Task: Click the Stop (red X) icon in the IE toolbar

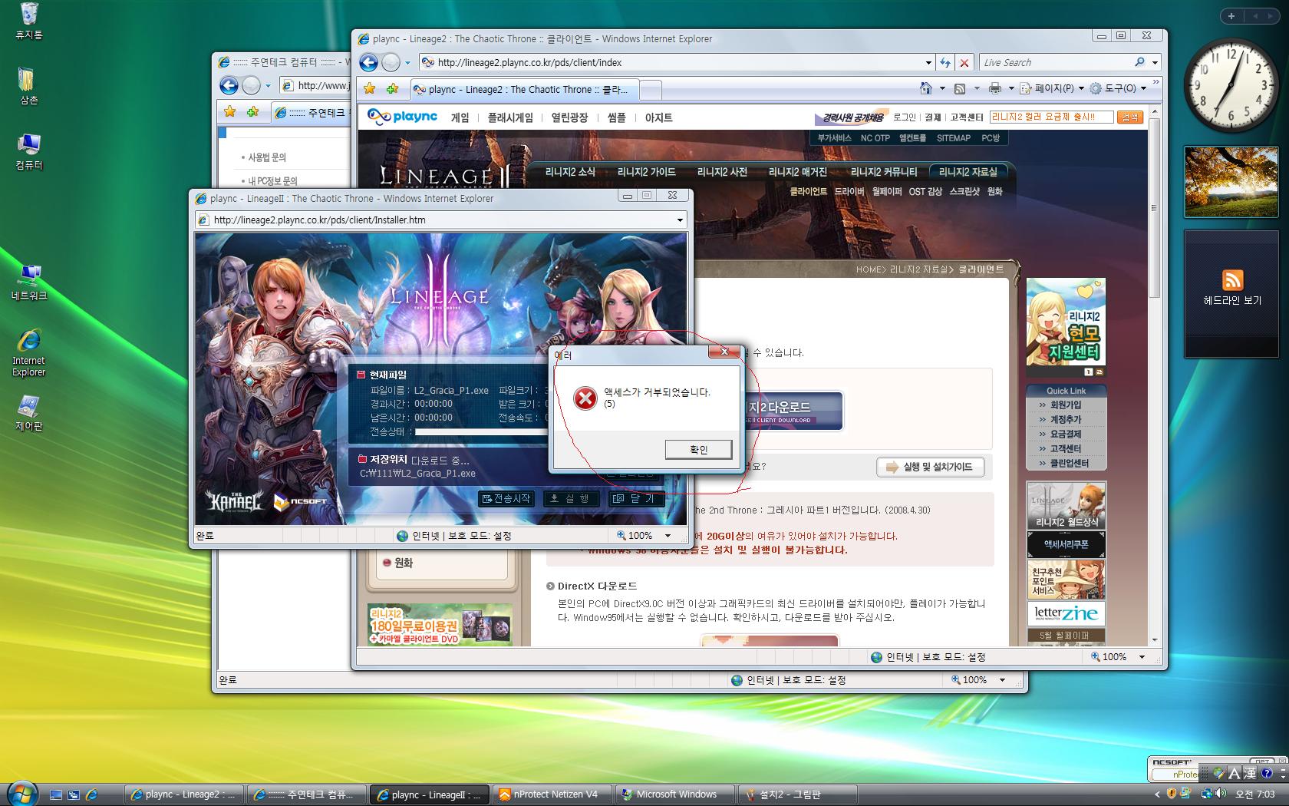Action: (x=964, y=62)
